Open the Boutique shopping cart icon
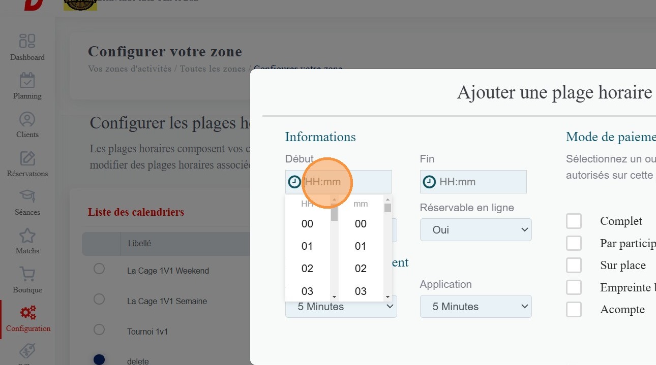Image resolution: width=656 pixels, height=365 pixels. [x=27, y=275]
